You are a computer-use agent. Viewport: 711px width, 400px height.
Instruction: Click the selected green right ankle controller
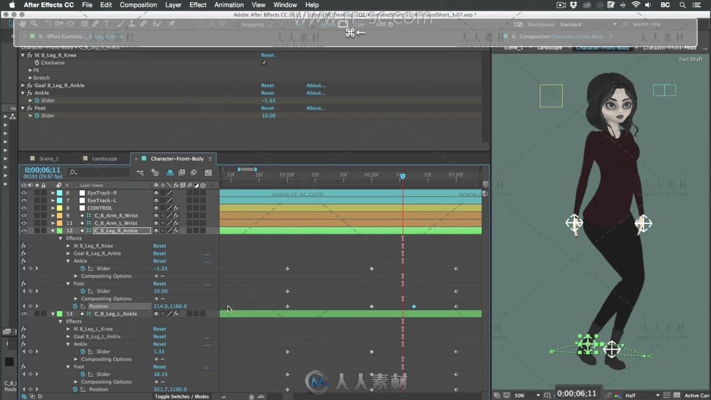(x=587, y=345)
